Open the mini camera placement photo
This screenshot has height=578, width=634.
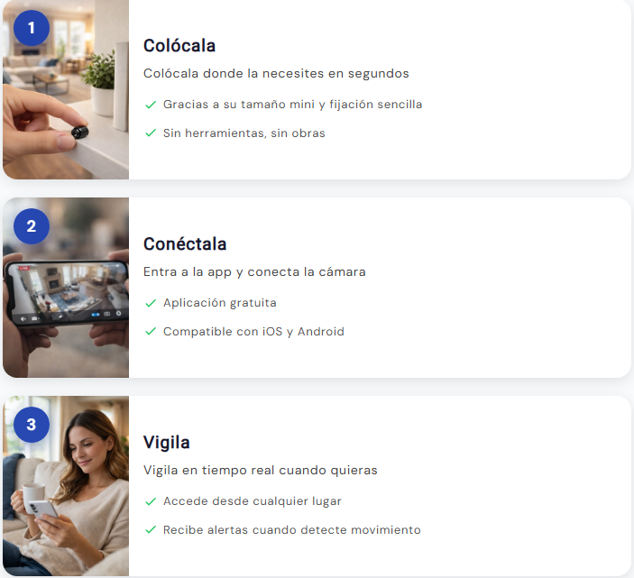coord(66,89)
